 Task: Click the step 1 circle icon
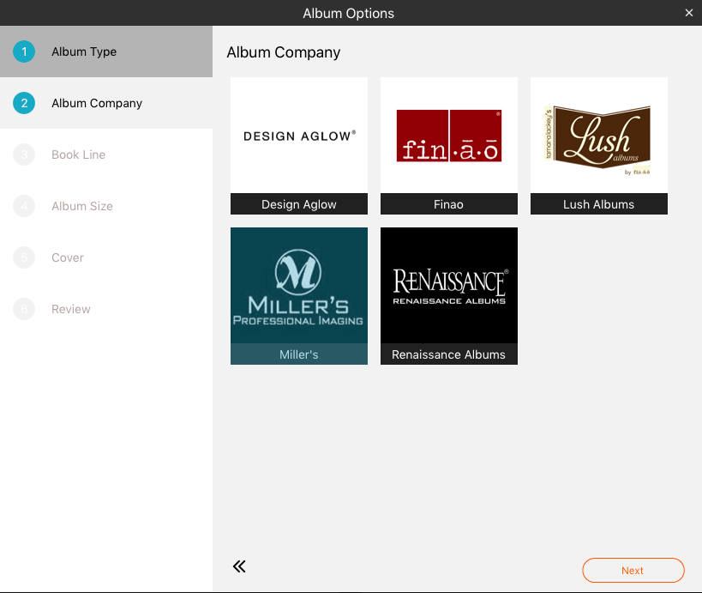pos(24,51)
